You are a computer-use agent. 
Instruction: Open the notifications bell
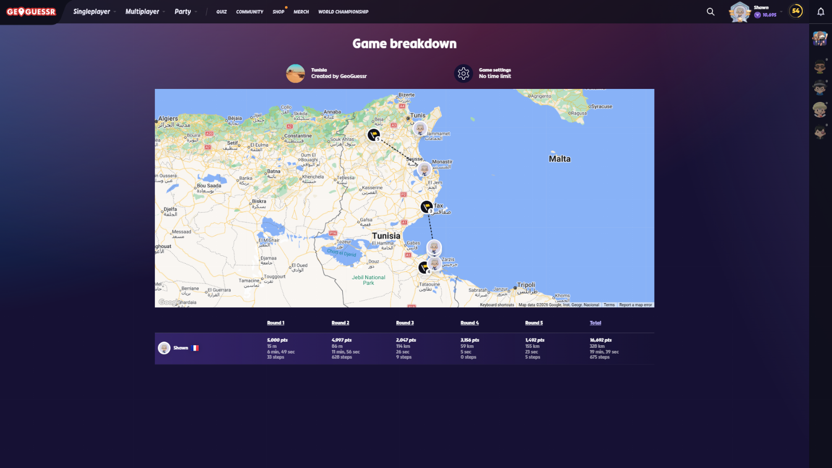pos(821,11)
